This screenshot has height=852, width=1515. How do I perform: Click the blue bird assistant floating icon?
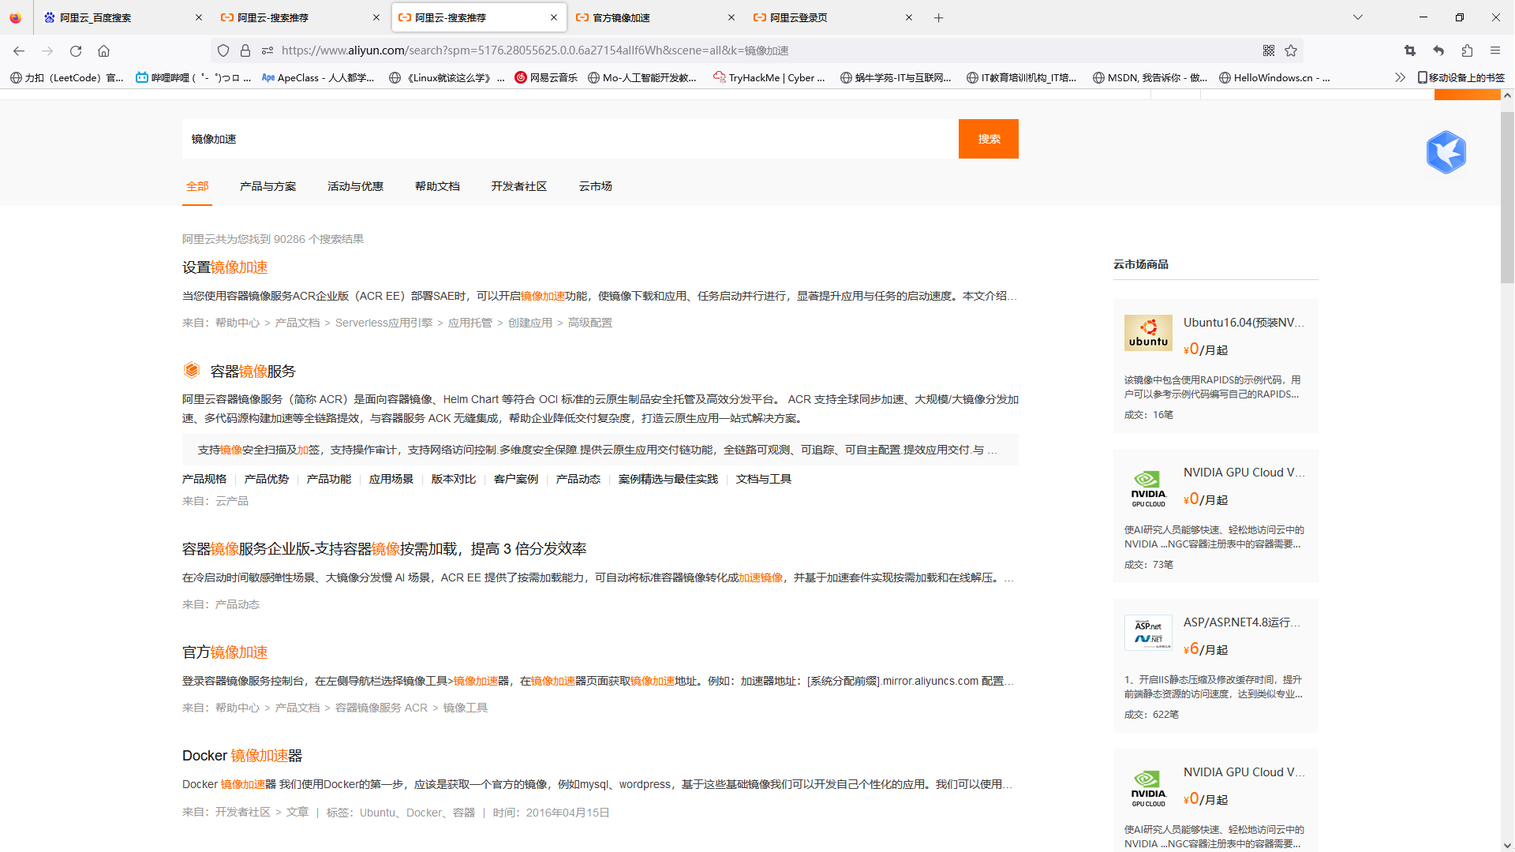(1446, 152)
